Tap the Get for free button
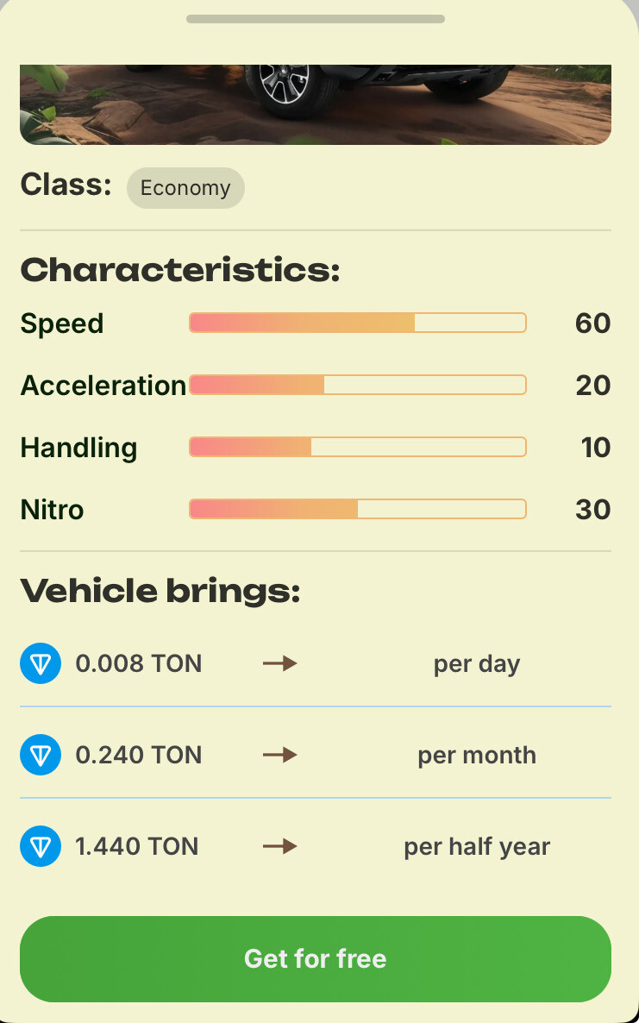This screenshot has height=1023, width=639. 316,959
